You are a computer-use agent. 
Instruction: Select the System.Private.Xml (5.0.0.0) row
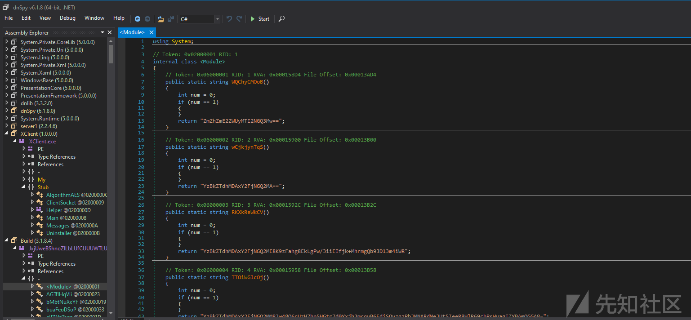pos(55,65)
